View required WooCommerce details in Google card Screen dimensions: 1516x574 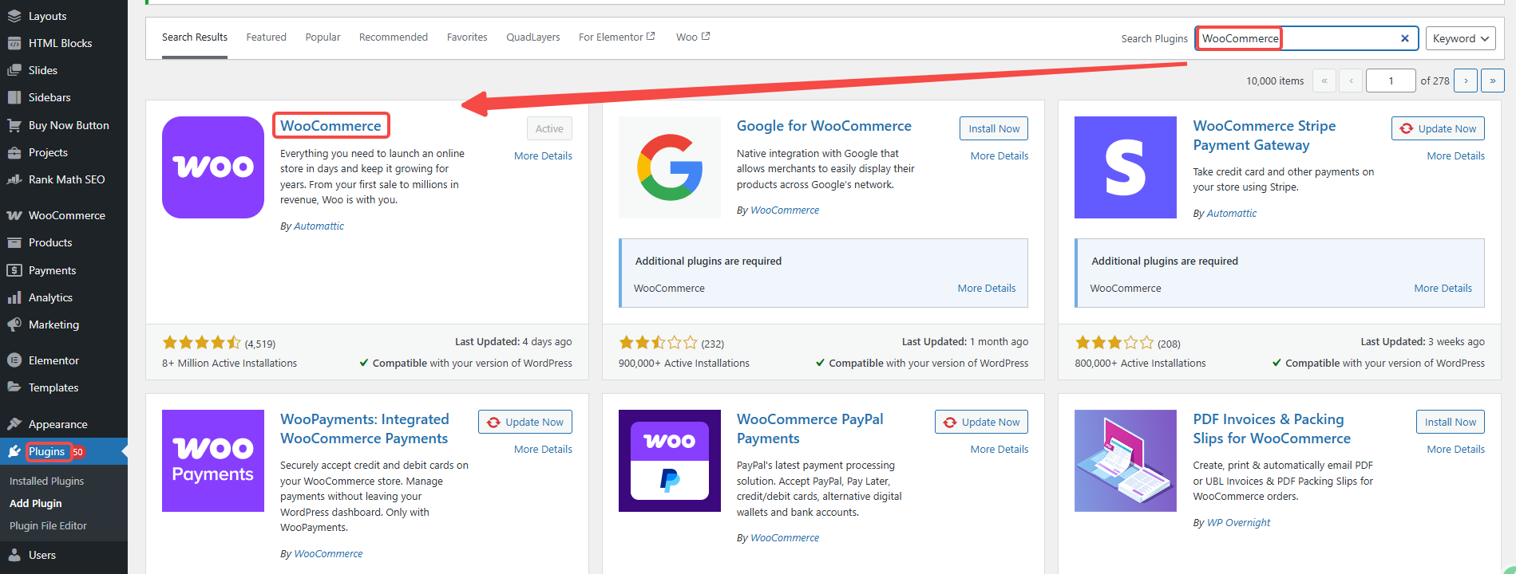(987, 289)
